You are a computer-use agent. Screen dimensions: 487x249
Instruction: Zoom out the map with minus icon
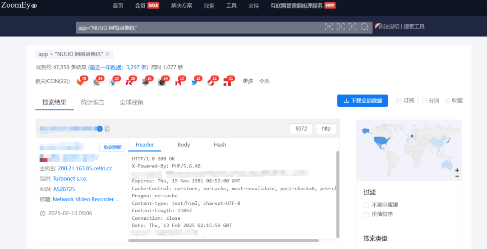point(457,176)
